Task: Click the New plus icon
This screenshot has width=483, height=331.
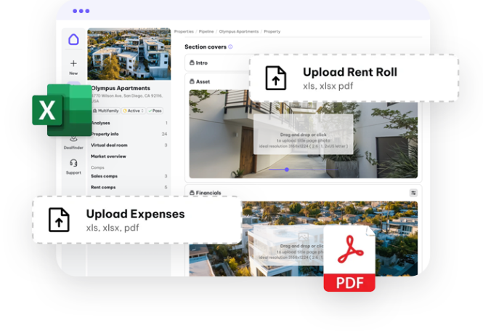Action: coord(73,64)
